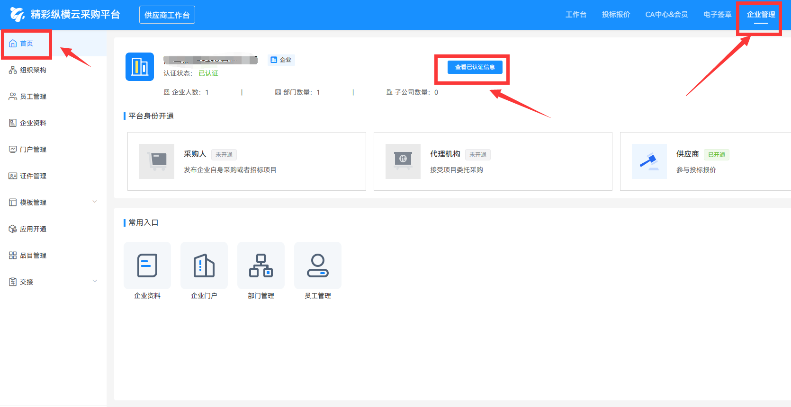This screenshot has width=791, height=407.
Task: Select the 企业管理 top navigation tab
Action: pos(761,15)
